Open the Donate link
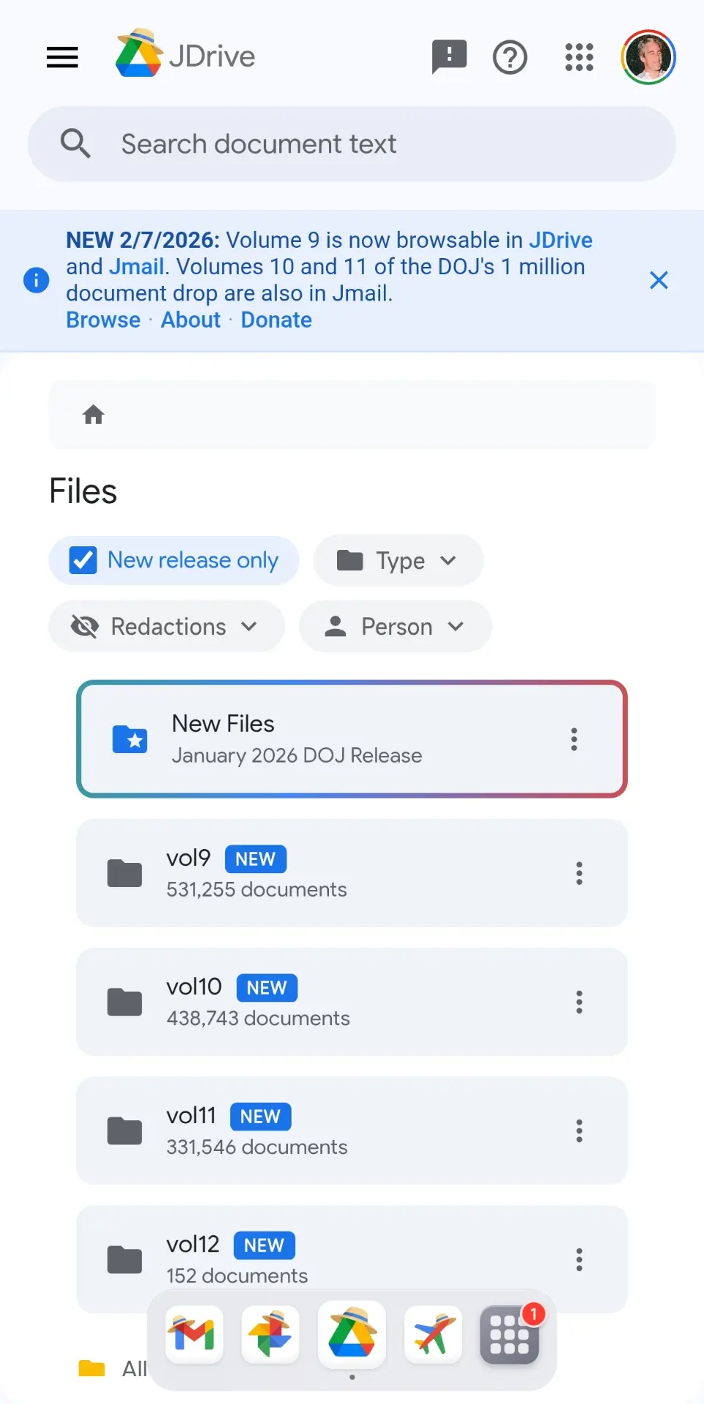 tap(276, 320)
